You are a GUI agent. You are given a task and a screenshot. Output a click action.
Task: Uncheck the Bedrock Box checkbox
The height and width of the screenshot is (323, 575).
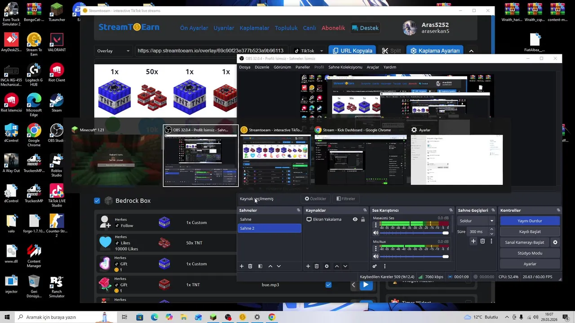point(97,201)
